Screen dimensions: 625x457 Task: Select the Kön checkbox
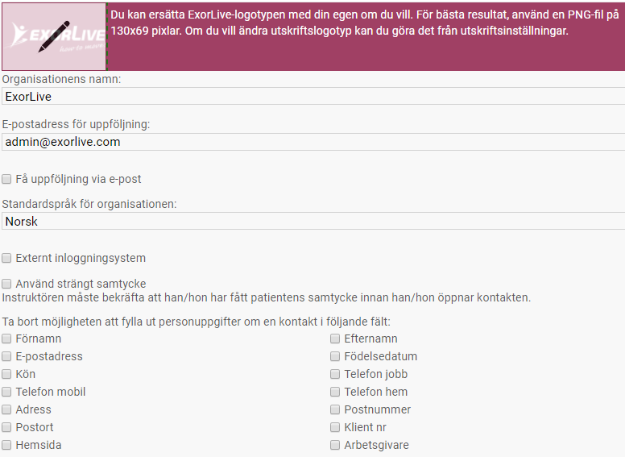pyautogui.click(x=7, y=375)
